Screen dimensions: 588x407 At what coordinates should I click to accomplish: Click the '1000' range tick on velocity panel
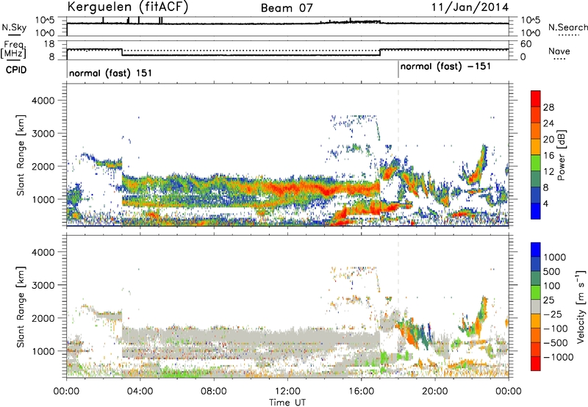(43, 351)
